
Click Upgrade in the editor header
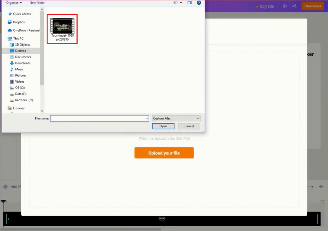click(x=265, y=6)
